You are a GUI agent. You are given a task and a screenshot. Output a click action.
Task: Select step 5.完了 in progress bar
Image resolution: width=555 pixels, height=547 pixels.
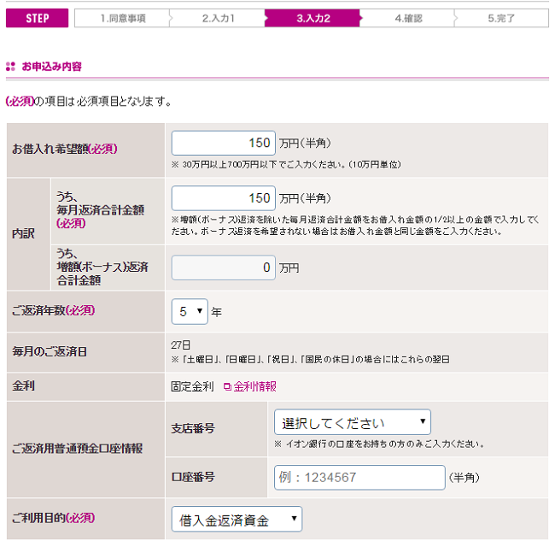coord(501,18)
